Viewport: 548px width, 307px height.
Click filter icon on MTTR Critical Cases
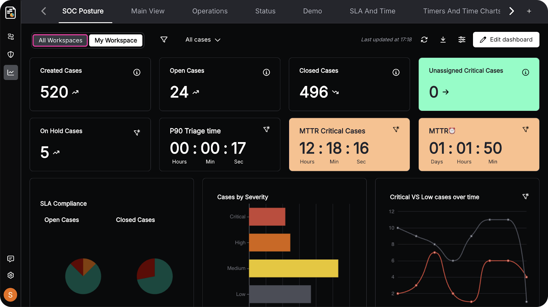click(x=396, y=129)
